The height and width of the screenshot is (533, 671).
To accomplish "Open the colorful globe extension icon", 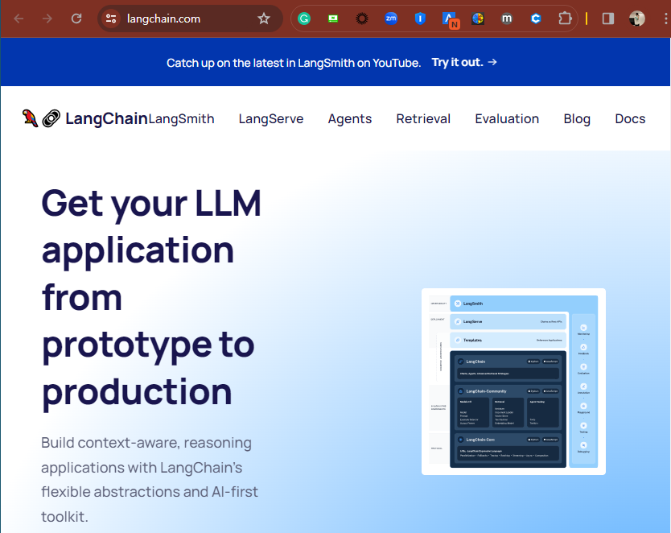I will (x=478, y=19).
